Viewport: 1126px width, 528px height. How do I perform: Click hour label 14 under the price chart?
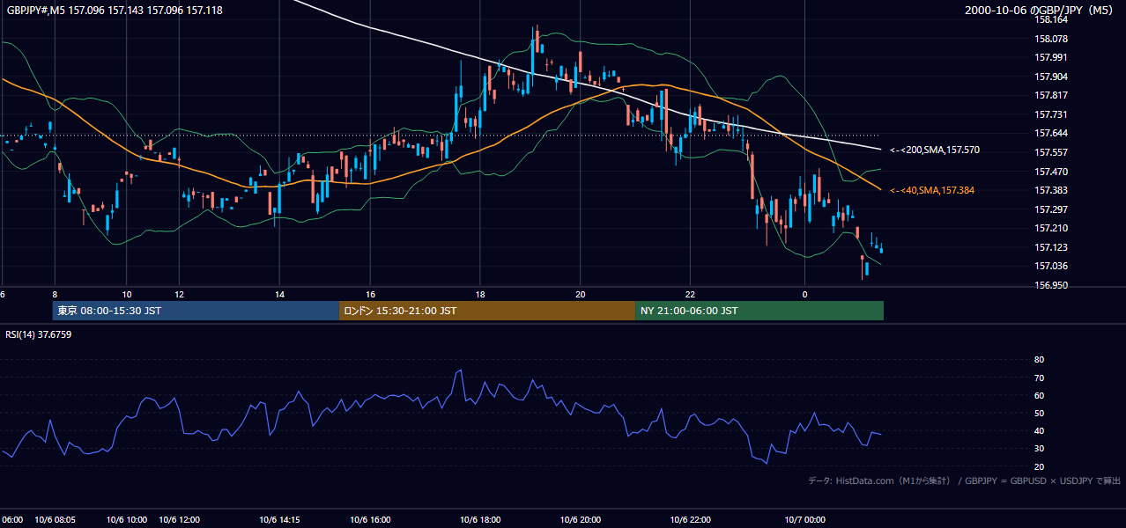click(x=279, y=294)
